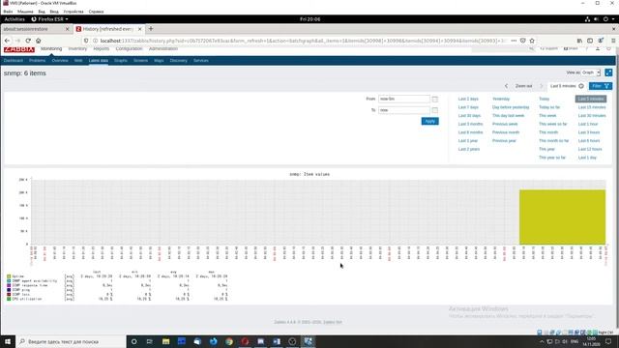
Task: Sign out using the Zabbix logout power icon
Action: [x=608, y=48]
